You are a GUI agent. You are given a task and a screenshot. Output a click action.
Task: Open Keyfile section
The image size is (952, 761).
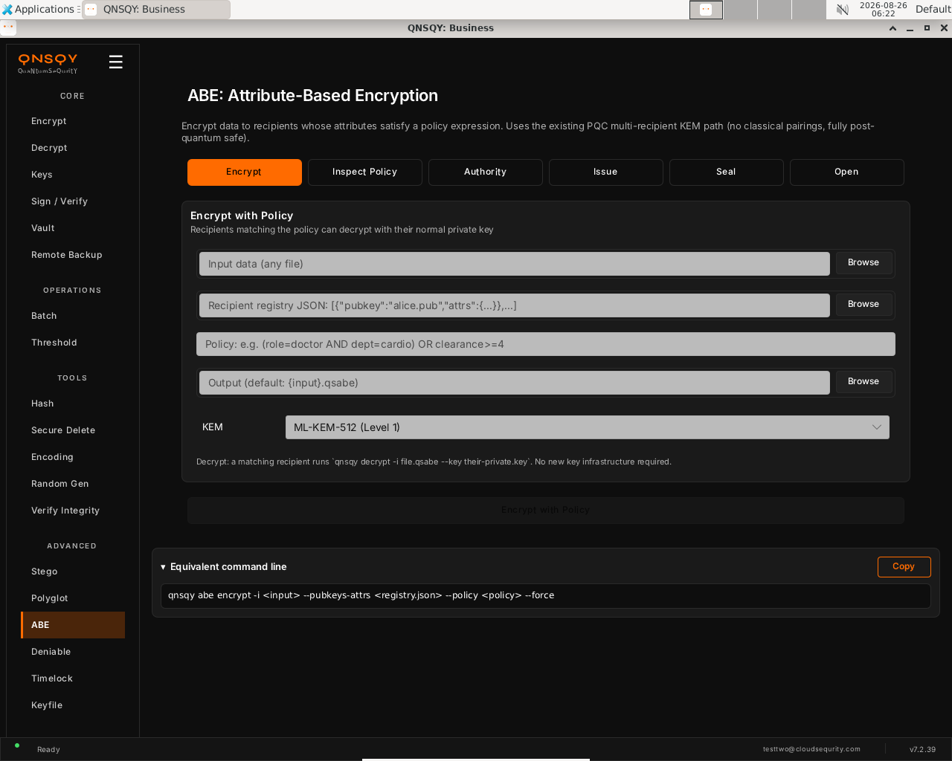[73, 705]
